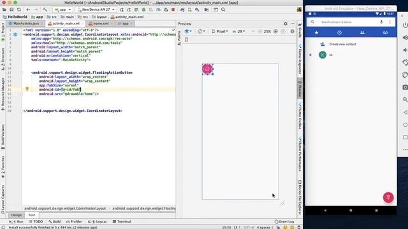The image size is (408, 229).
Task: Select the Recents clock tab in emulator
Action: pyautogui.click(x=339, y=32)
